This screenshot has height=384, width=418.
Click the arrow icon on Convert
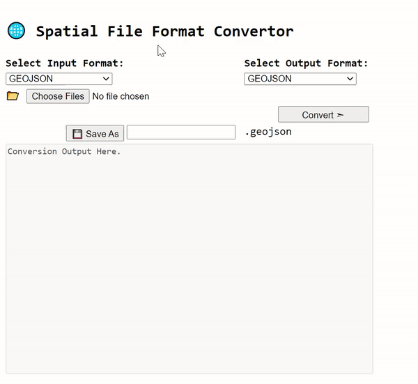(x=340, y=115)
